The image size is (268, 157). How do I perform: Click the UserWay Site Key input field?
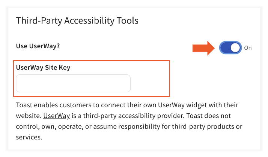(x=73, y=83)
